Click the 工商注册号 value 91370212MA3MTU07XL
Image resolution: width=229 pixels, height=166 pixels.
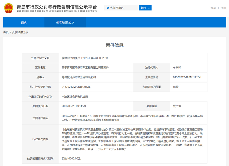(x=187, y=77)
